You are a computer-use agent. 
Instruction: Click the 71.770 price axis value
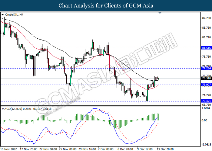(x=206, y=95)
